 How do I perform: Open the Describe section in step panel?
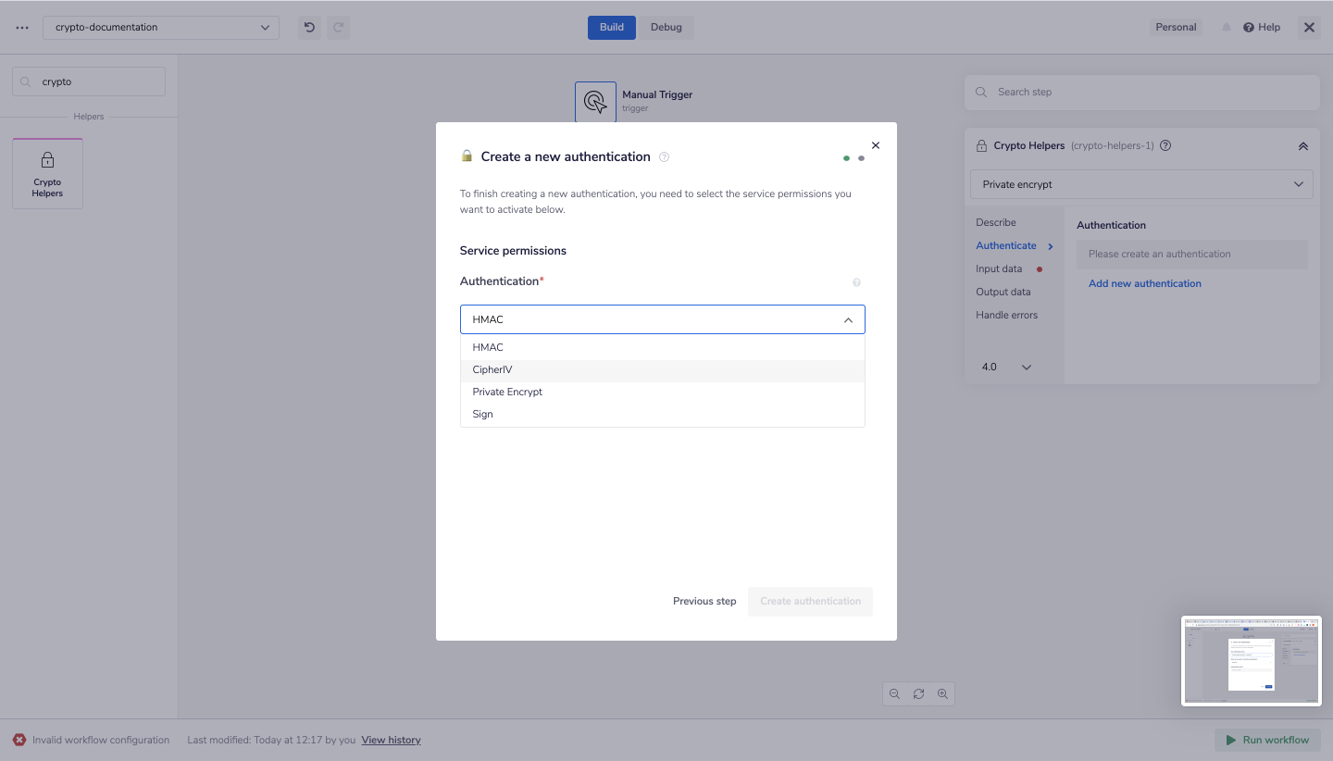coord(995,222)
